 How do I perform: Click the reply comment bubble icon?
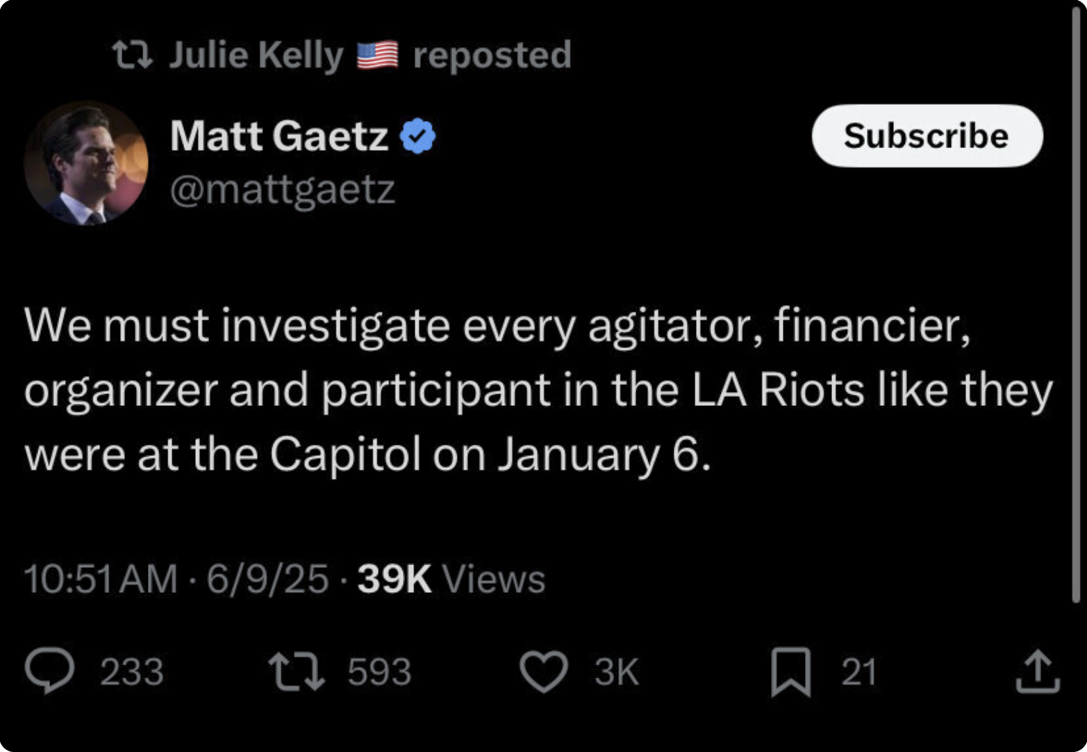(x=49, y=671)
